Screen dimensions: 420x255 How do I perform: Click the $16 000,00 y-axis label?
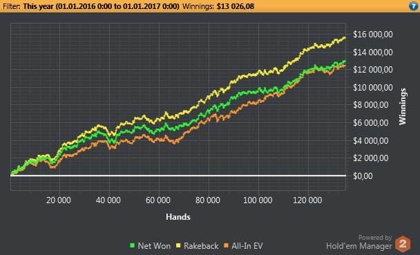373,35
